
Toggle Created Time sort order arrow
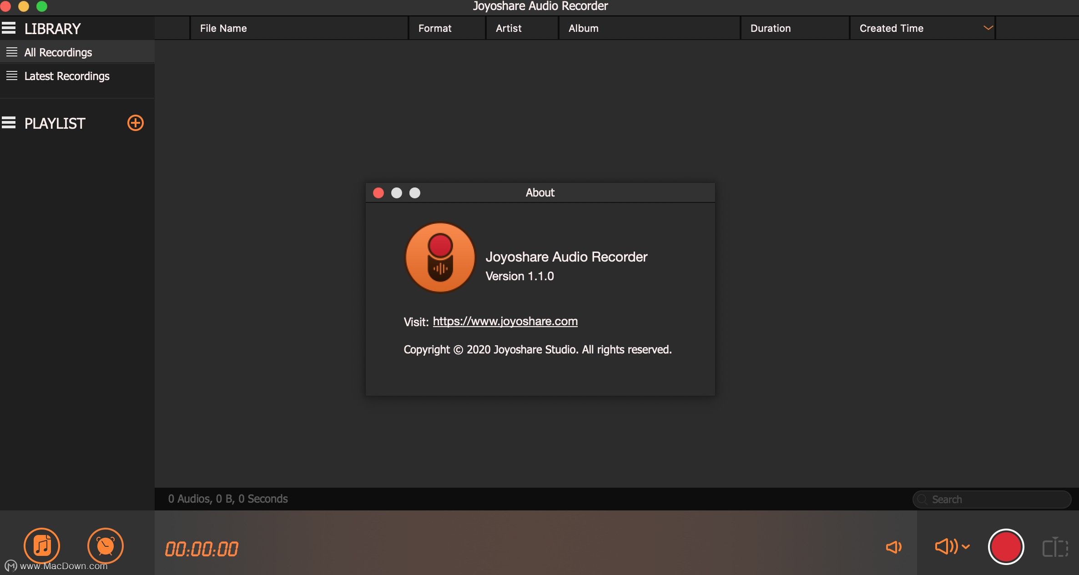click(988, 28)
